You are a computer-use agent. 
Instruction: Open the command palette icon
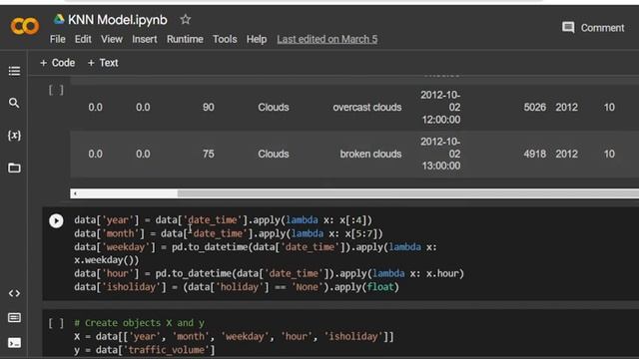(x=14, y=317)
